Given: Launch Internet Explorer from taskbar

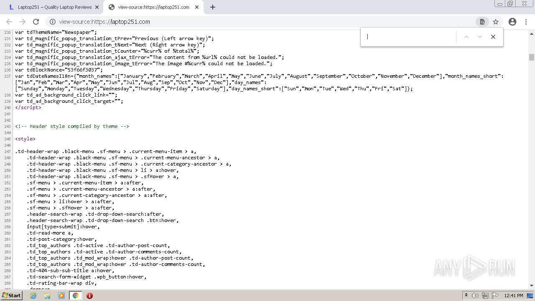Looking at the screenshot, I should [x=33, y=296].
